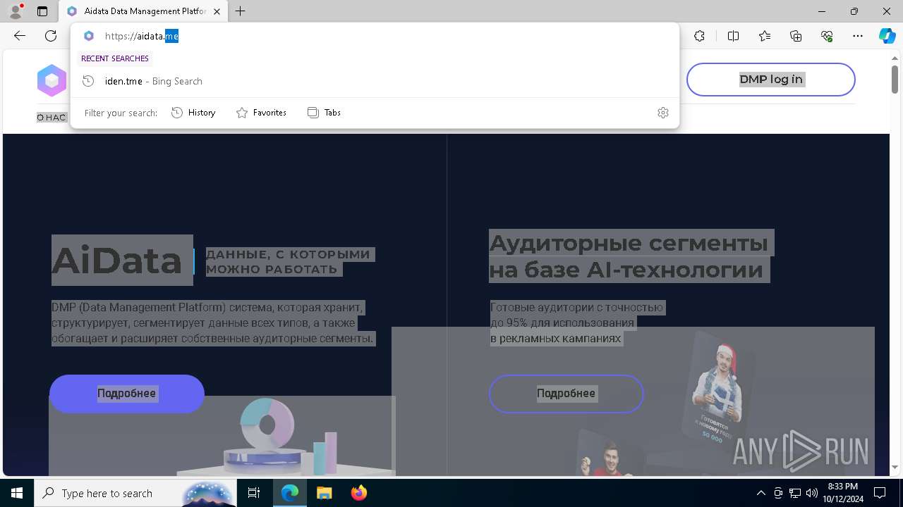
Task: Click the page vertical scrollbar thumb
Action: [x=895, y=78]
